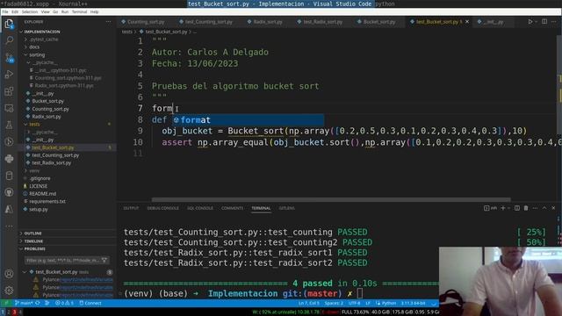Click the git branch indicator in status bar
The width and height of the screenshot is (562, 316).
pyautogui.click(x=24, y=303)
